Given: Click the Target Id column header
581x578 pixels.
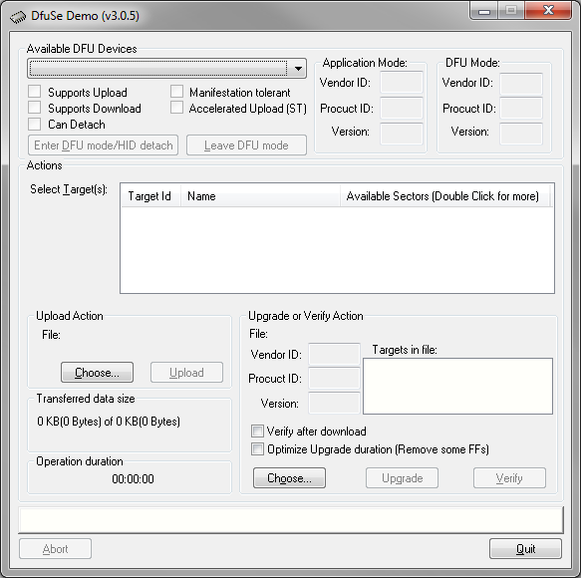Looking at the screenshot, I should [x=150, y=195].
